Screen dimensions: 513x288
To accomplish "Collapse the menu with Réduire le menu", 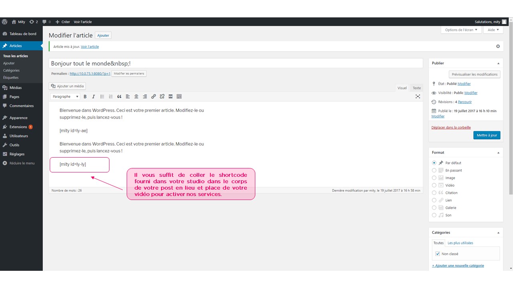I will coord(21,163).
